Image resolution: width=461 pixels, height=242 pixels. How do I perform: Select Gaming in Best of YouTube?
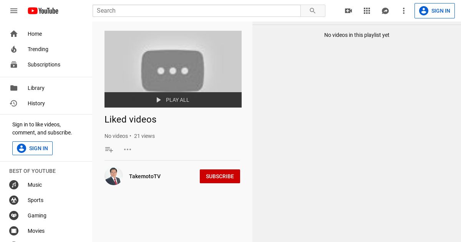46,215
